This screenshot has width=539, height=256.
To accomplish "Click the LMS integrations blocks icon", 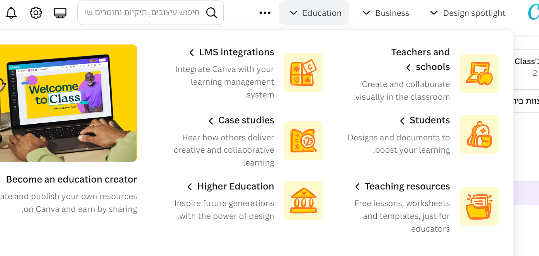I will point(303,72).
